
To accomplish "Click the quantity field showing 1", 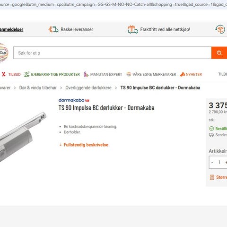I will (219, 162).
